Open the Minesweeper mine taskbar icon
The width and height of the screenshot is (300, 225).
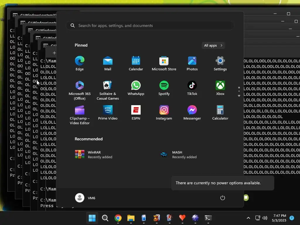(x=195, y=218)
